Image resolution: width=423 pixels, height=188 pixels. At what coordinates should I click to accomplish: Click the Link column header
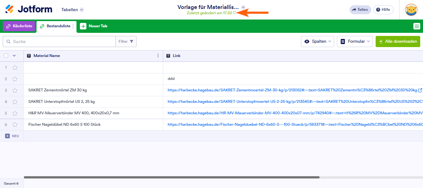click(293, 56)
